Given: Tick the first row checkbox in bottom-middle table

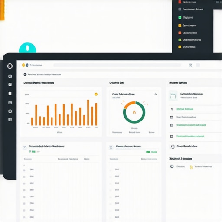Looking at the screenshot, I should (x=111, y=170).
